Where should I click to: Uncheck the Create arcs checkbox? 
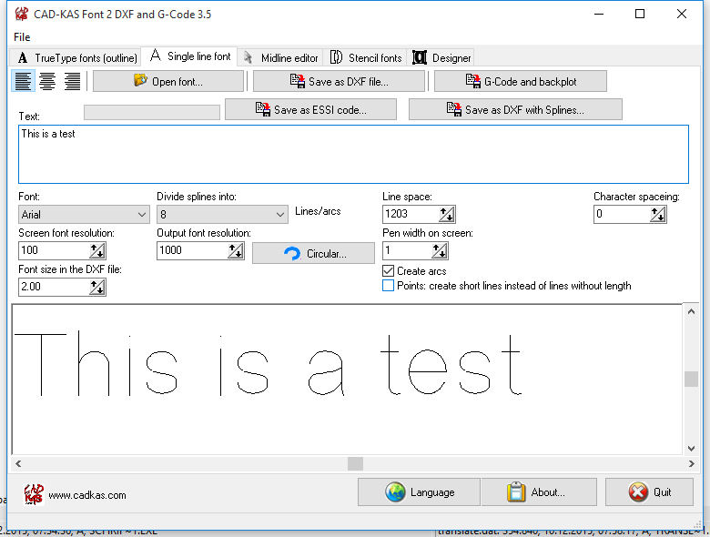coord(389,271)
